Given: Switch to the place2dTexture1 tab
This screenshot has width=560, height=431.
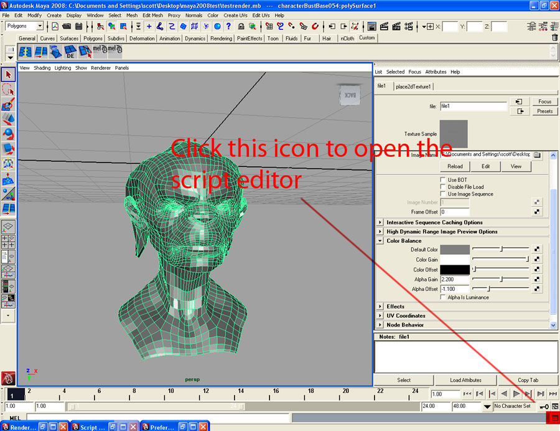Looking at the screenshot, I should click(x=414, y=87).
